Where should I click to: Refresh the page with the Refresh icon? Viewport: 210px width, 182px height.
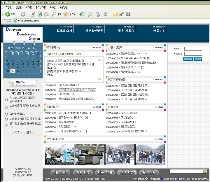point(39,14)
